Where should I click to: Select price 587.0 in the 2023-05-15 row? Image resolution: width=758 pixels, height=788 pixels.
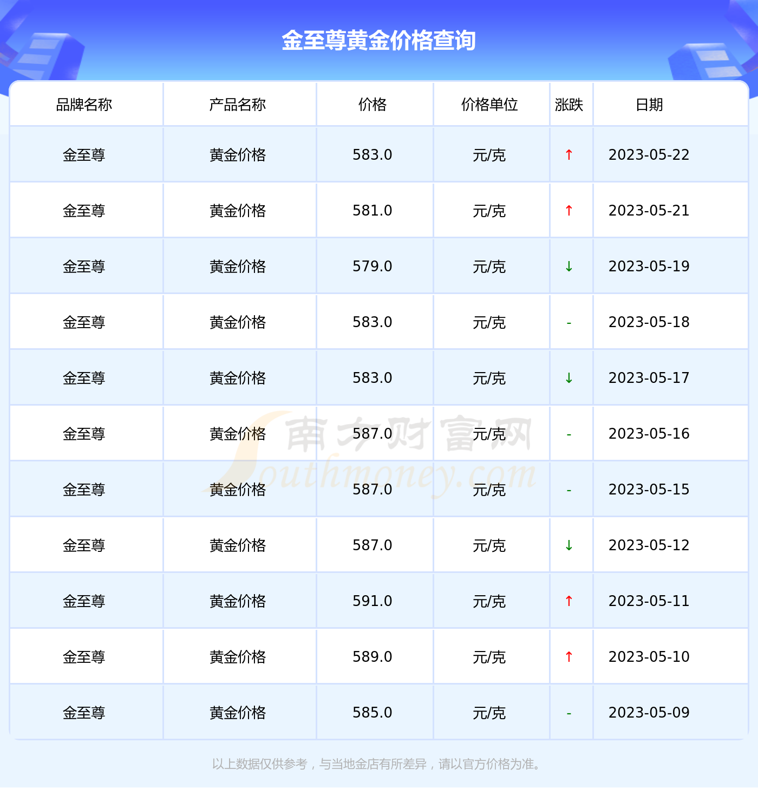(373, 490)
